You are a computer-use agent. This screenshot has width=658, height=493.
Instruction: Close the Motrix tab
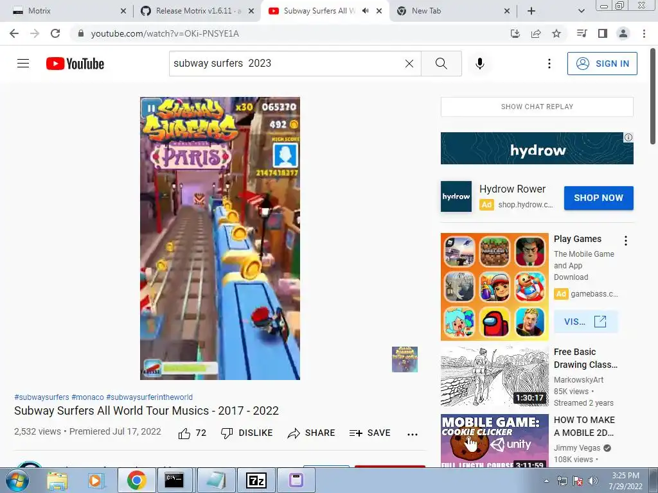coord(123,11)
